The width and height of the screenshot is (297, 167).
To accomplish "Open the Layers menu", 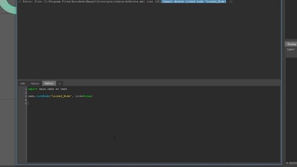I will point(291,50).
